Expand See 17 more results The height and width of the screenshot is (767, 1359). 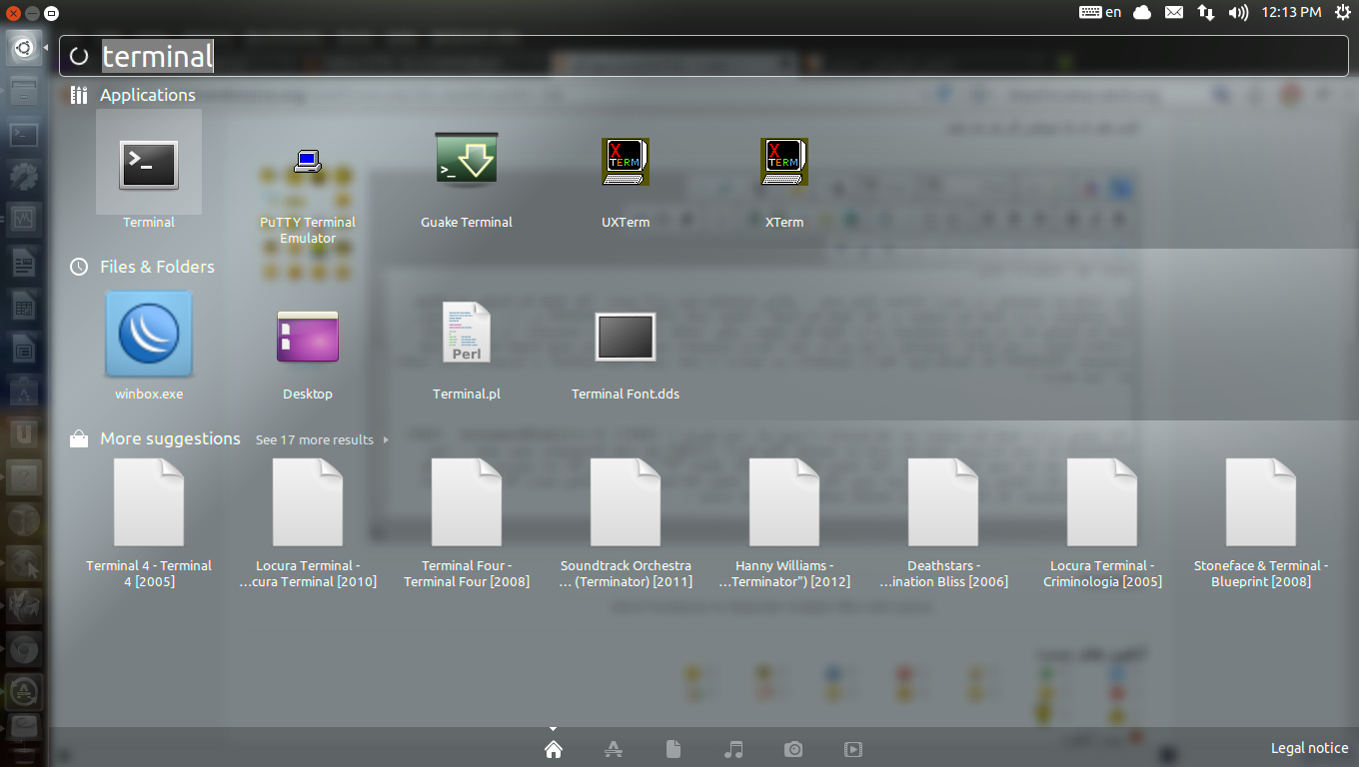coord(321,439)
